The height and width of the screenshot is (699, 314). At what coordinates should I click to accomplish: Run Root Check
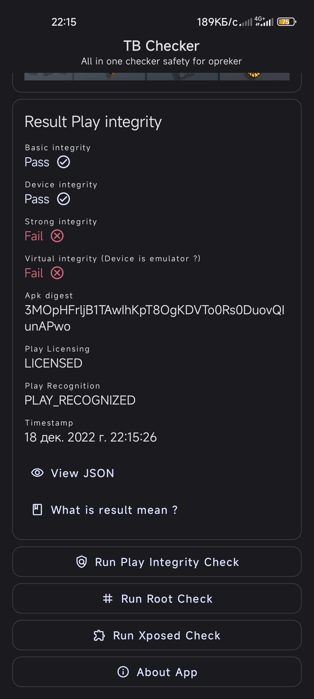pyautogui.click(x=157, y=599)
